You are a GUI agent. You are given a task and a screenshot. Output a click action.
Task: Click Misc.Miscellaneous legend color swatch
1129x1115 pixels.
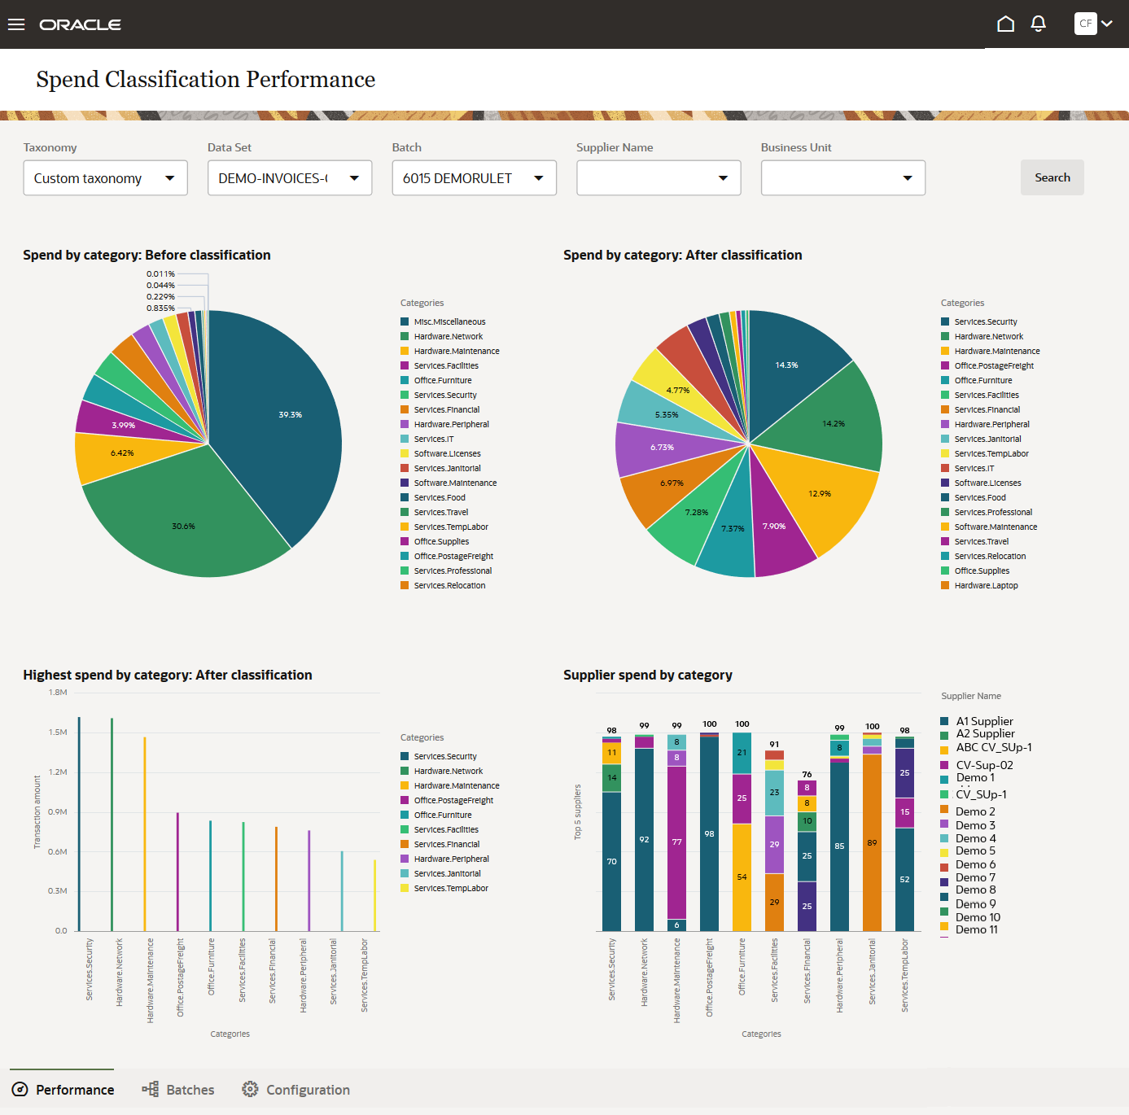(405, 322)
